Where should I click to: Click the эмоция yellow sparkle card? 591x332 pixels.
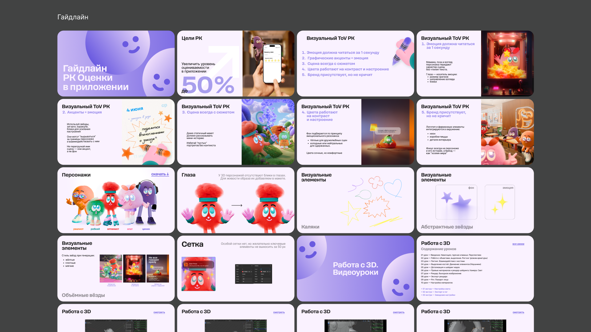(x=500, y=202)
